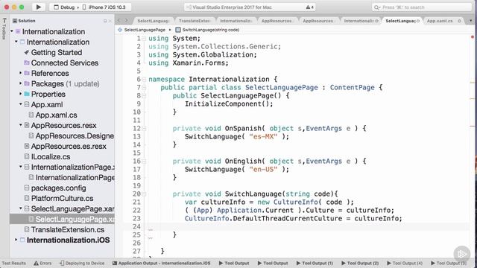Open the Errors pad
477x268 pixels.
click(x=42, y=263)
